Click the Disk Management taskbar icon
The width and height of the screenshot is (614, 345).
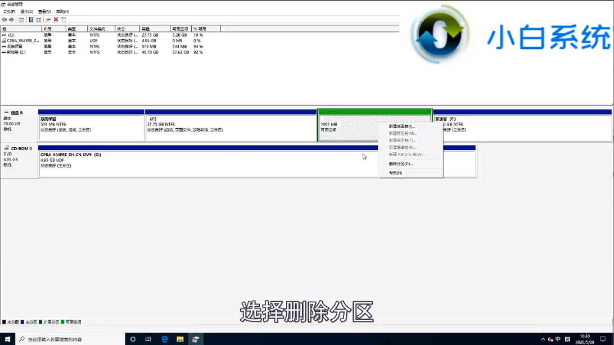pyautogui.click(x=196, y=339)
